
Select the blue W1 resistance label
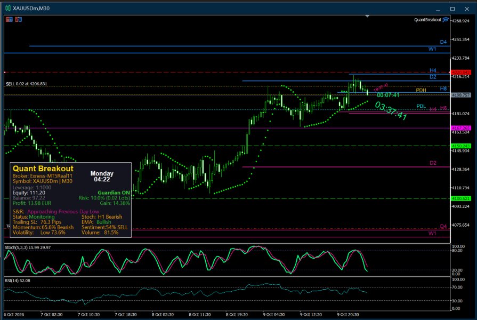(432, 49)
